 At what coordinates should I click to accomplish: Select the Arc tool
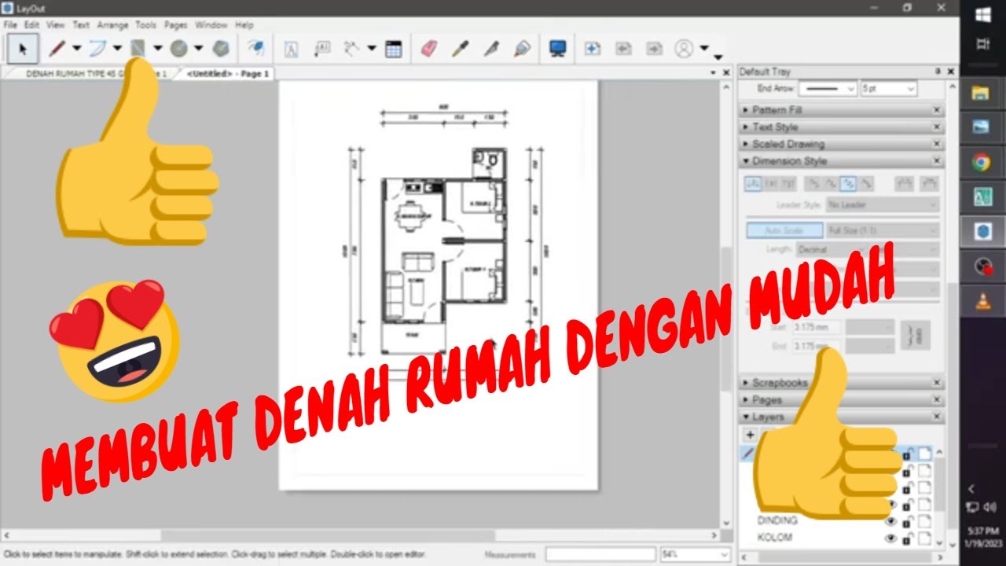97,49
